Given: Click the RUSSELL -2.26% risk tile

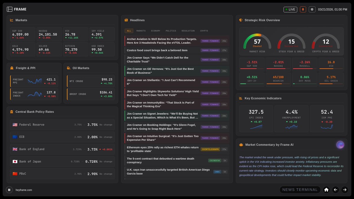Looking at the screenshot, I should click(305, 65).
